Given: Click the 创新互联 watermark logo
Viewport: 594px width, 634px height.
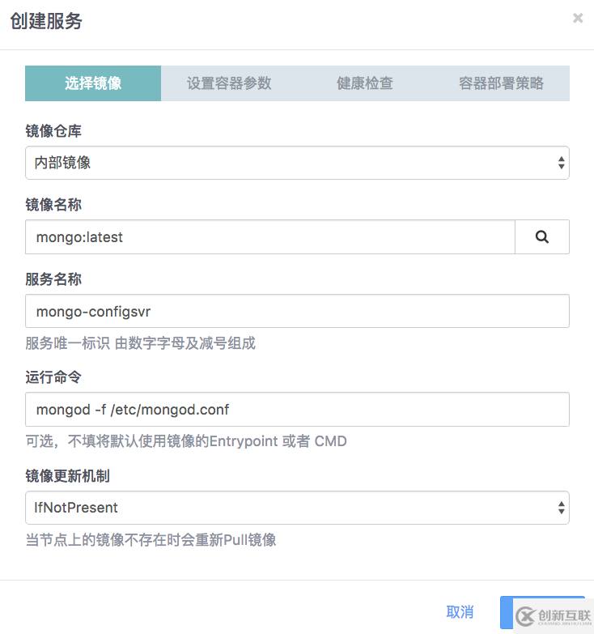Looking at the screenshot, I should 553,618.
